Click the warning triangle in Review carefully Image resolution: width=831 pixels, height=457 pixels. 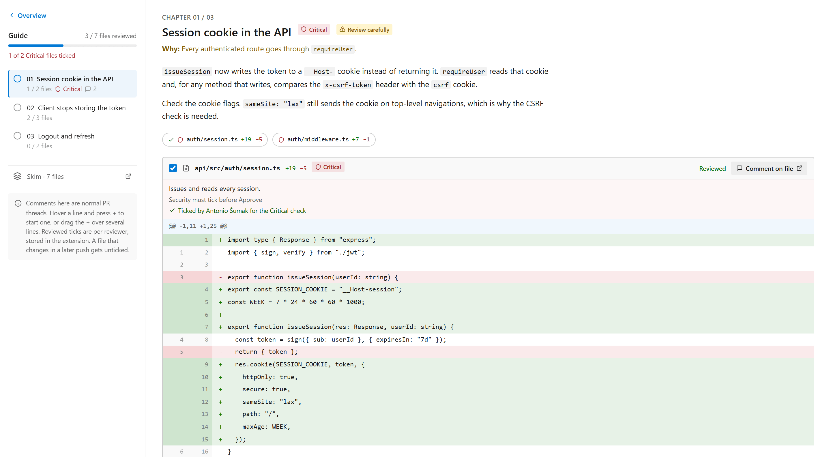click(x=342, y=29)
